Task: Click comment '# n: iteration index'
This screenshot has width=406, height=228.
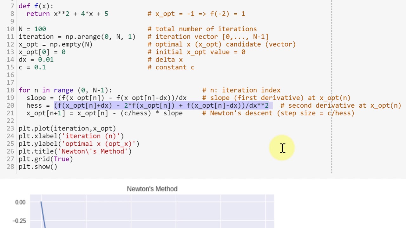Action: 241,90
